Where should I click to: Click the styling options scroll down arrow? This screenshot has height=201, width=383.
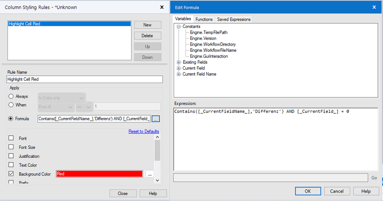pyautogui.click(x=158, y=180)
